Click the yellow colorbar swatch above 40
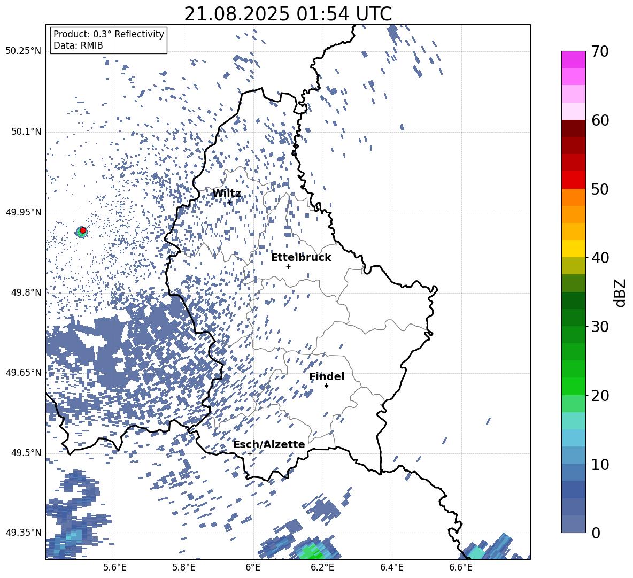This screenshot has height=578, width=633. [574, 249]
